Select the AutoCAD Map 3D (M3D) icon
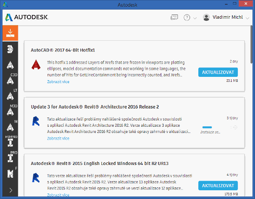The image size is (255, 199). 10,111
